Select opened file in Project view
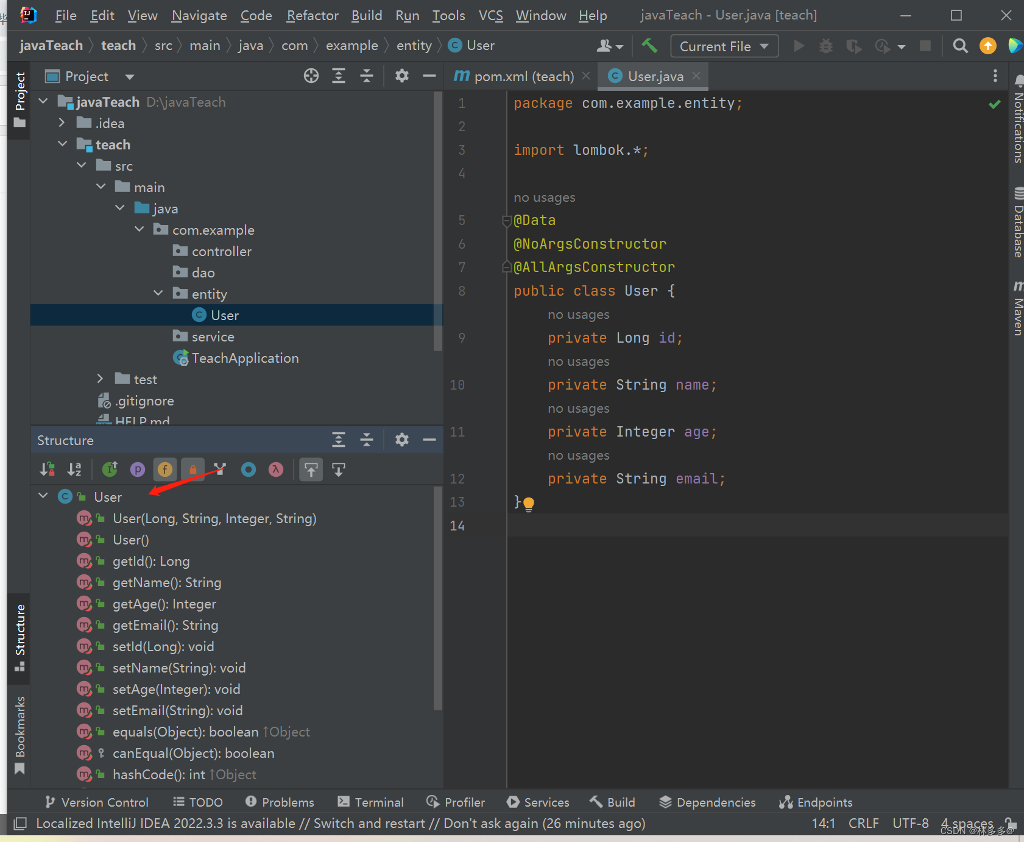The width and height of the screenshot is (1024, 842). tap(311, 76)
